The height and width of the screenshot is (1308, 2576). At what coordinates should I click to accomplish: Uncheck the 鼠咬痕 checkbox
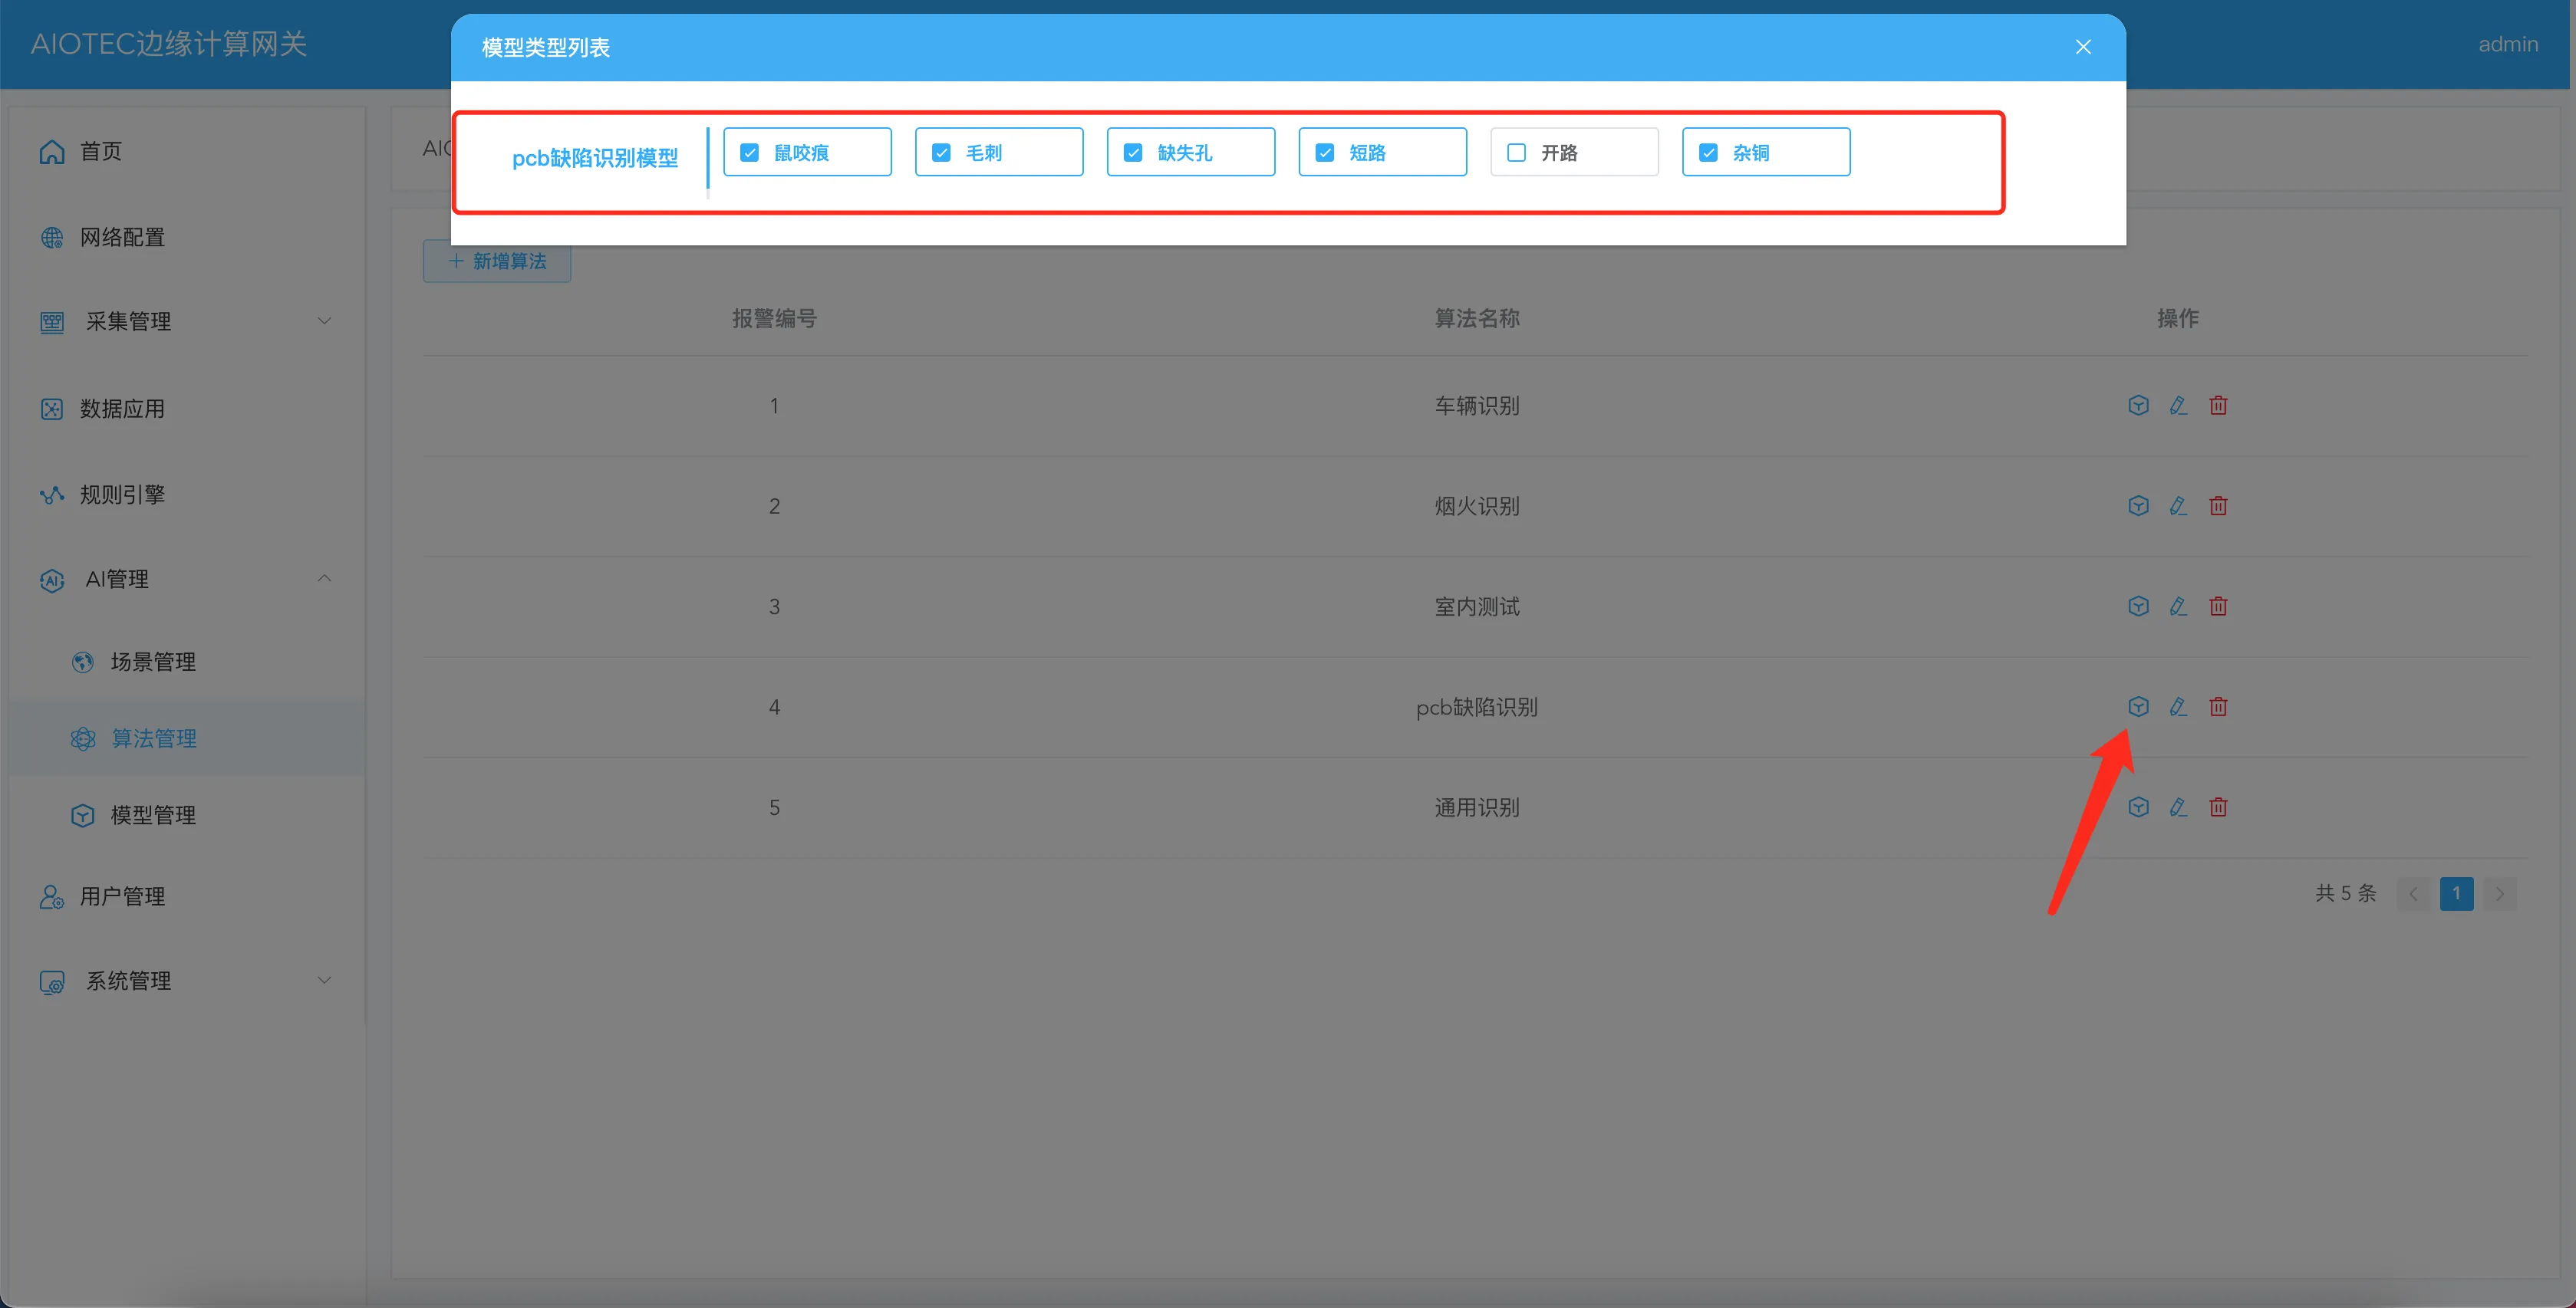click(x=749, y=153)
